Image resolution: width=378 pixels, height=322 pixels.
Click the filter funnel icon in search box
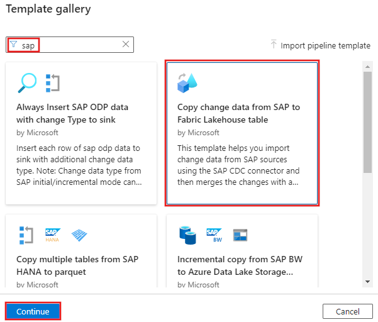[x=13, y=45]
